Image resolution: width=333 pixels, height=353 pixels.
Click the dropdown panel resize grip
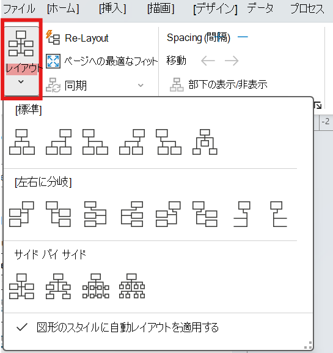pos(308,345)
